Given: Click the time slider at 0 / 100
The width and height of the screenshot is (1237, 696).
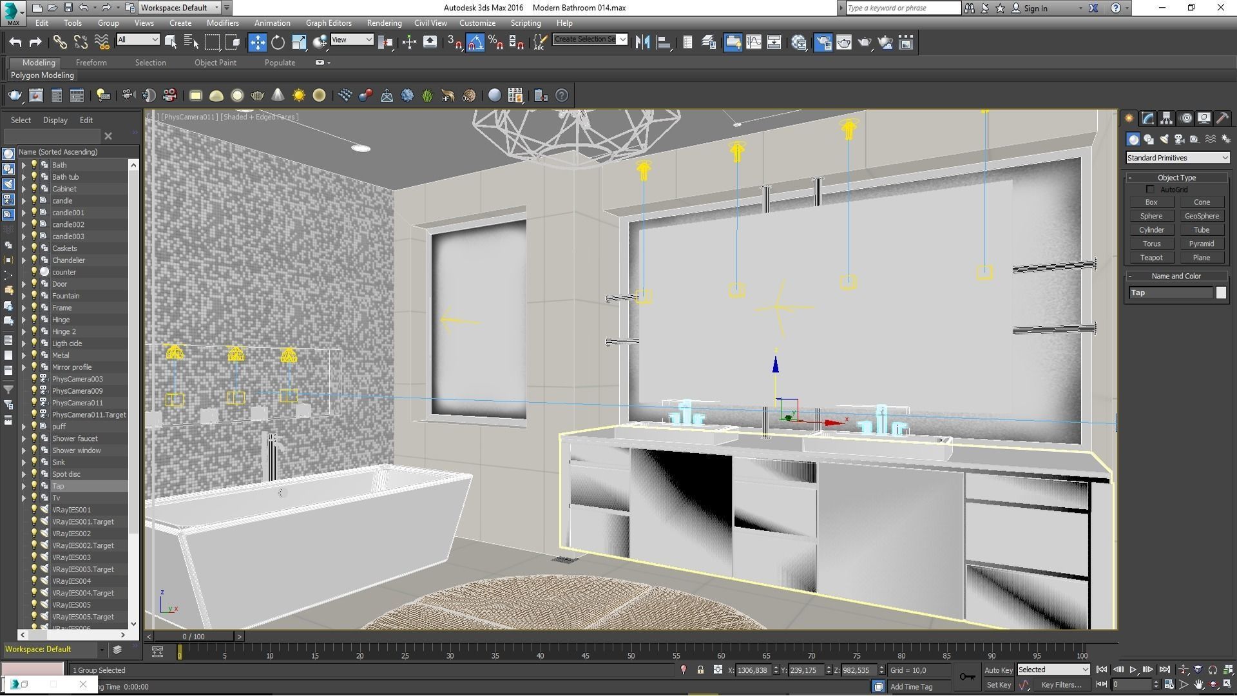Looking at the screenshot, I should tap(193, 637).
